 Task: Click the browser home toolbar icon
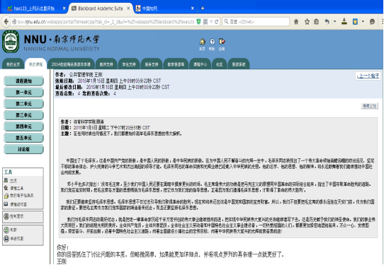pyautogui.click(x=296, y=22)
